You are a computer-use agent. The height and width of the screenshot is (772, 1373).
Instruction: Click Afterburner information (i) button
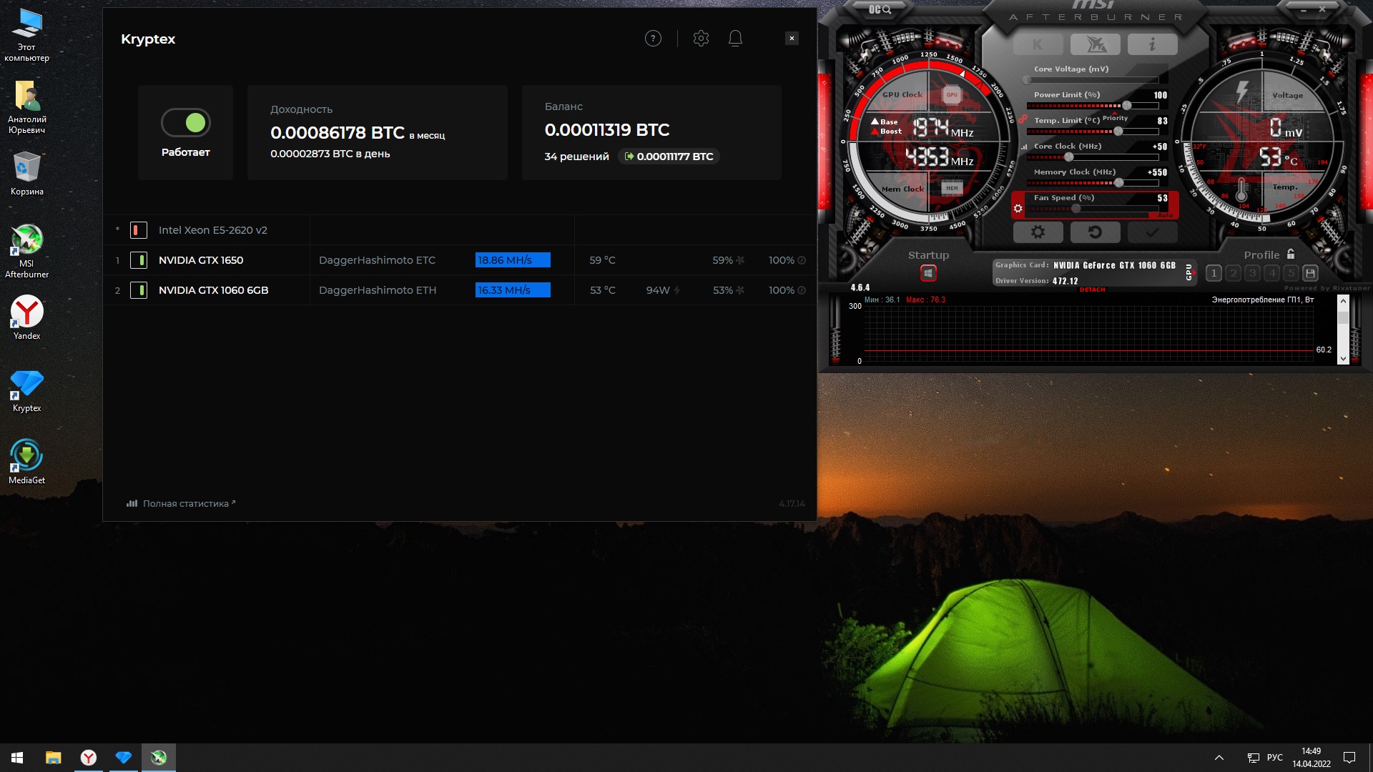click(x=1152, y=44)
